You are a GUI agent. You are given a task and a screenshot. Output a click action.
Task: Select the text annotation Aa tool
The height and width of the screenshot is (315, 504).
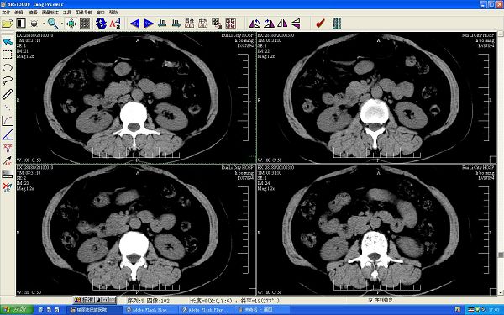pos(115,24)
